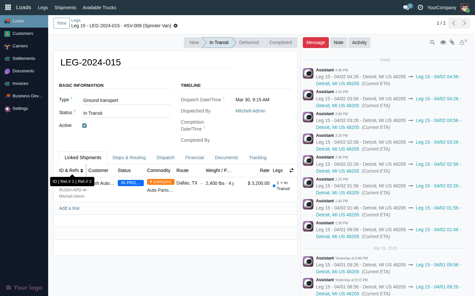475x296 pixels.
Task: Switch to Documents tab in form
Action: (226, 158)
